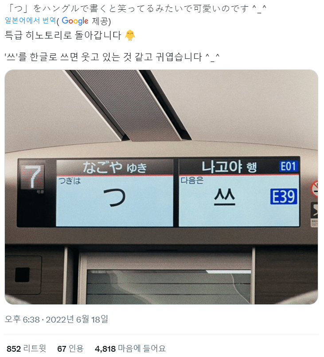Click the car number 7 indicator

[33, 177]
